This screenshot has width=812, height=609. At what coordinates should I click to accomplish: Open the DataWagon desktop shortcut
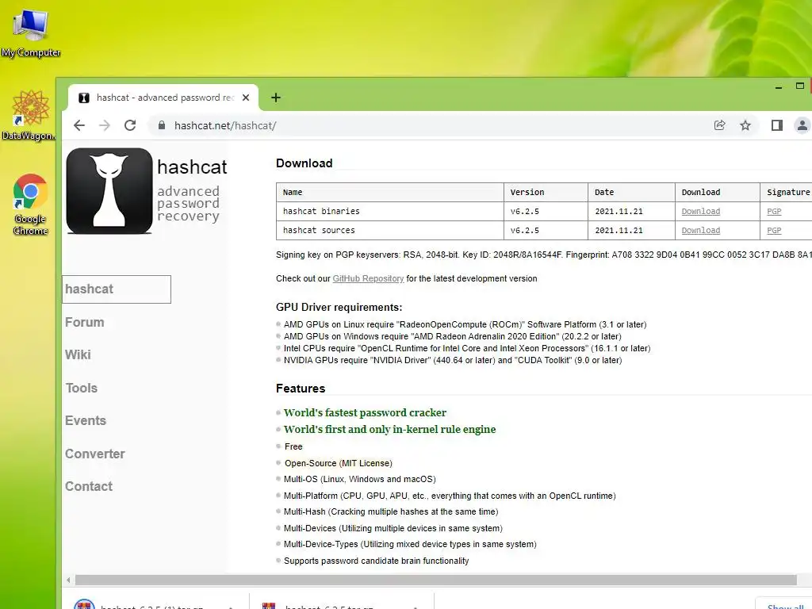click(29, 115)
